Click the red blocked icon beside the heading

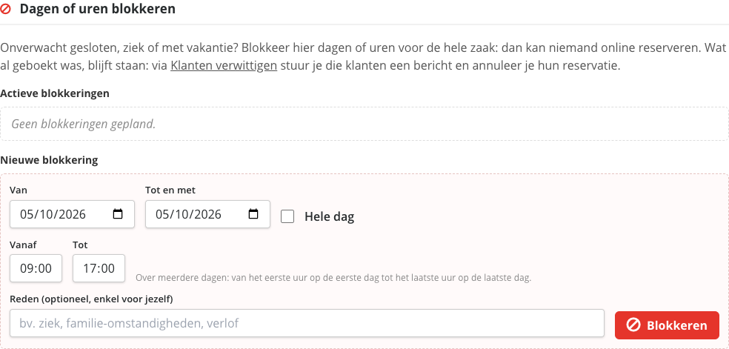pos(6,9)
